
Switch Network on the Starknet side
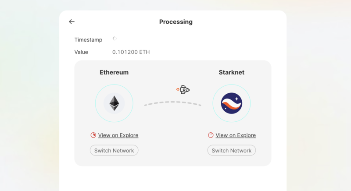tap(232, 150)
